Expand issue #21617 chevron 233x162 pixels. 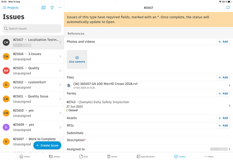(60, 42)
